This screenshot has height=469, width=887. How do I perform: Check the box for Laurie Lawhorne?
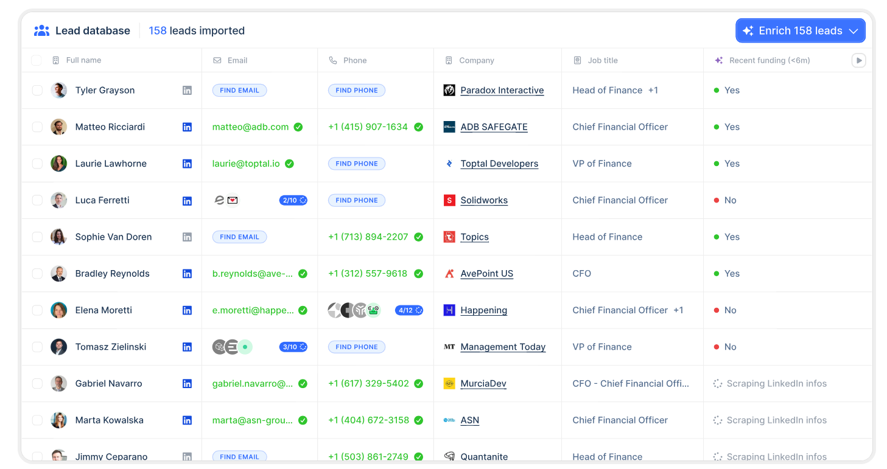click(37, 164)
